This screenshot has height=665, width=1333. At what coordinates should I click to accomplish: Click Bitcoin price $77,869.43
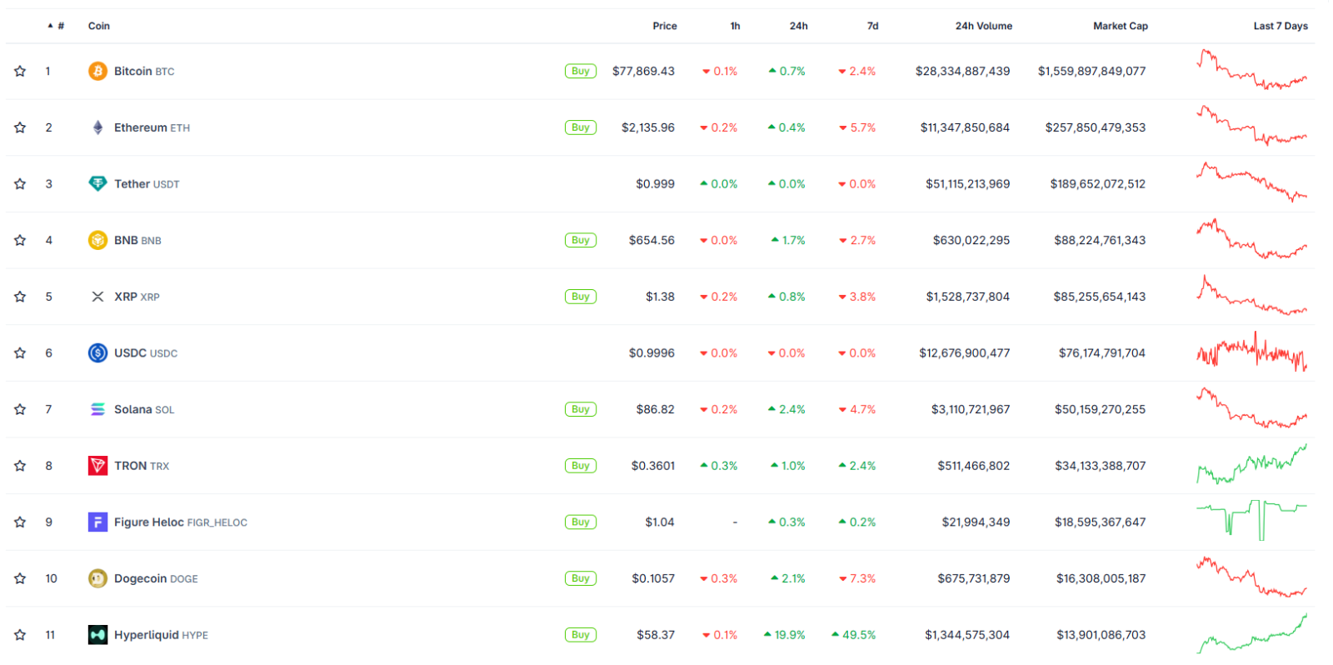pos(643,72)
